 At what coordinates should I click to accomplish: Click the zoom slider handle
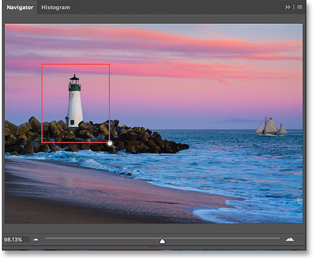(x=163, y=241)
